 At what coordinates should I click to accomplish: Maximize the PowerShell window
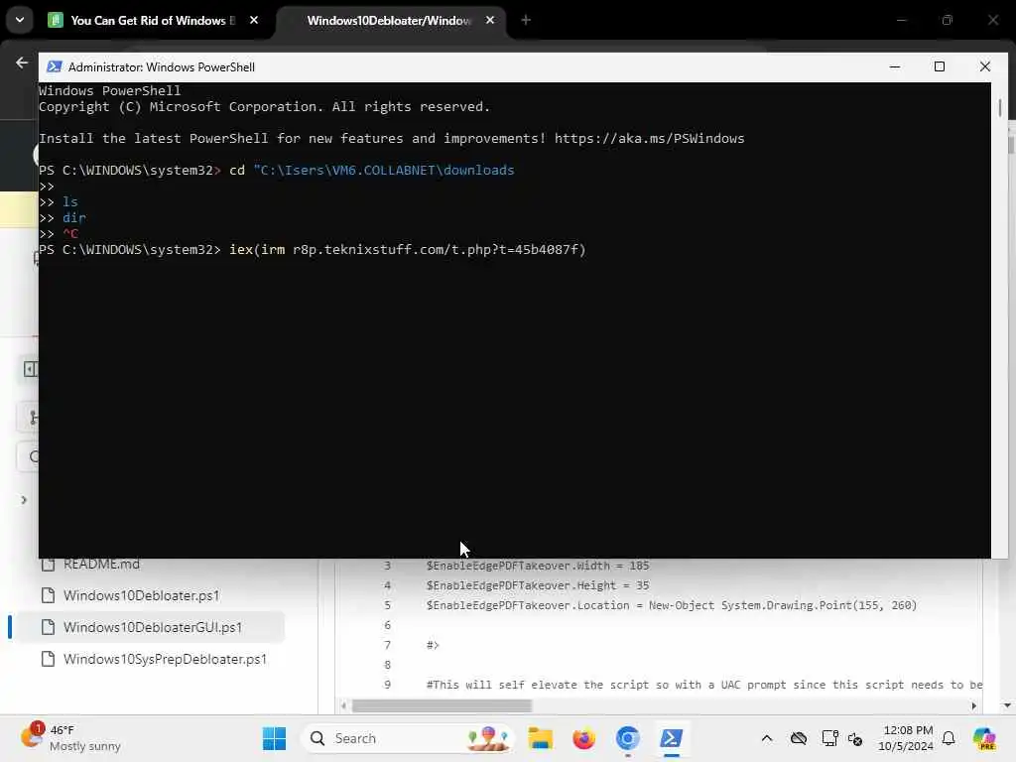[940, 66]
